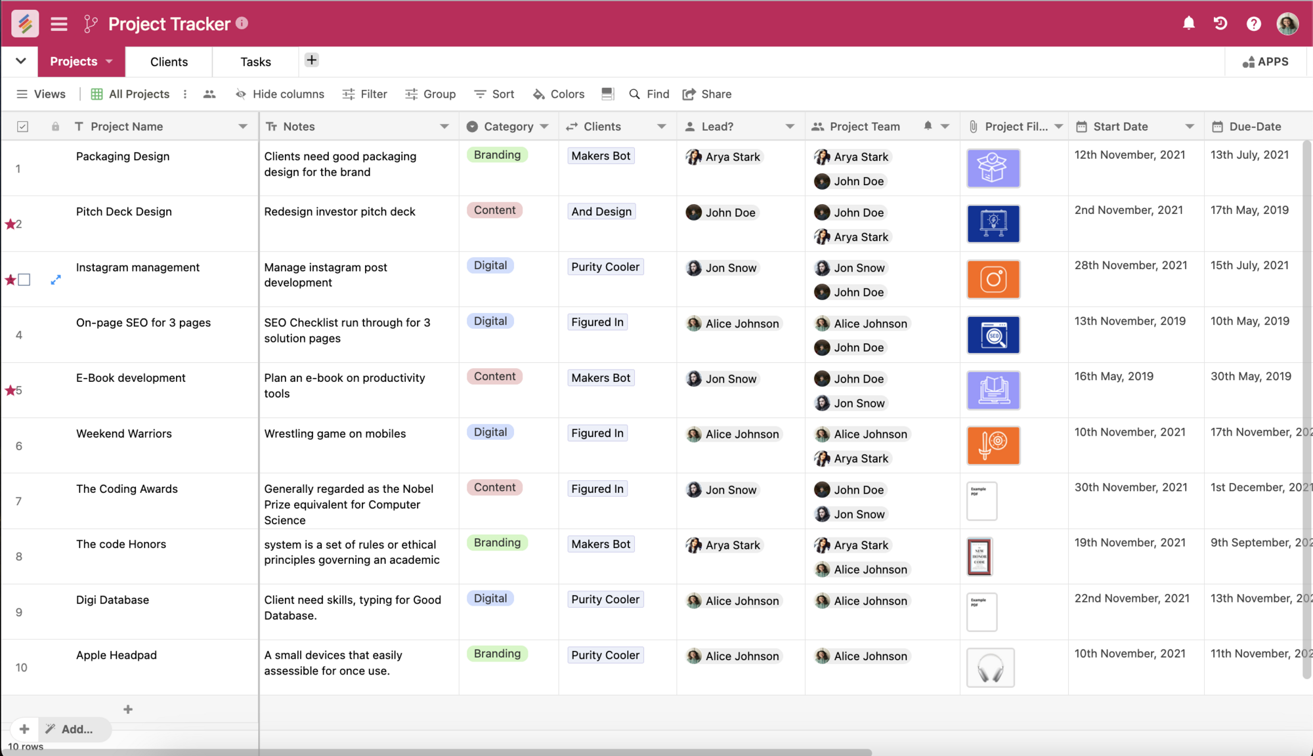Click the hamburger menu icon
Viewport: 1313px width, 756px height.
click(x=58, y=23)
